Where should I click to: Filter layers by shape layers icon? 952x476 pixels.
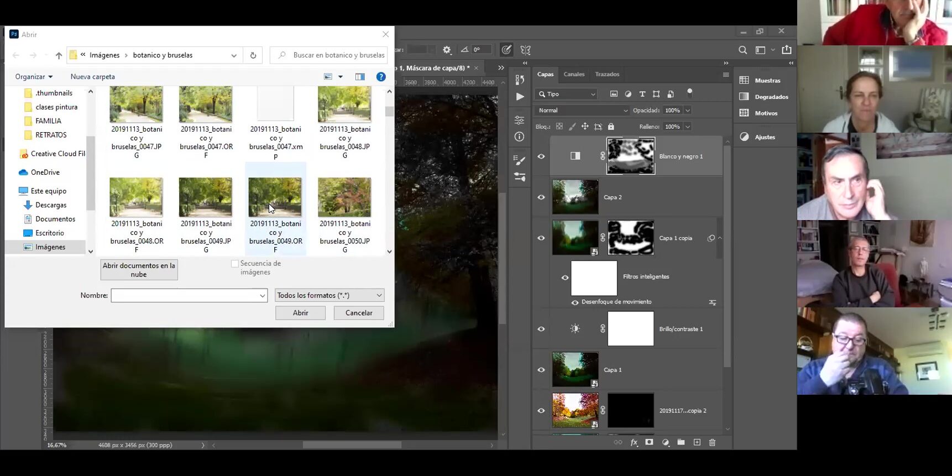pyautogui.click(x=656, y=94)
